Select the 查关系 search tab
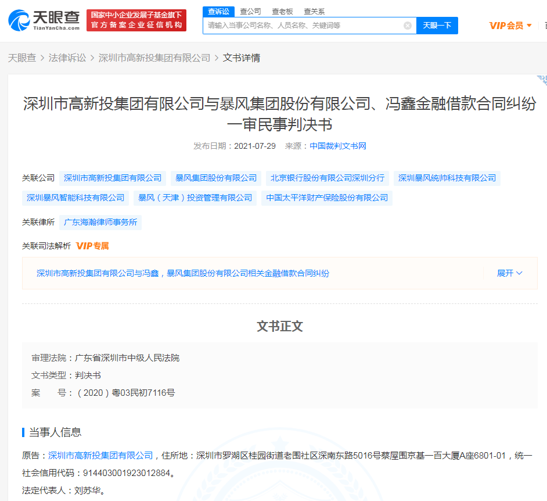 pyautogui.click(x=314, y=12)
